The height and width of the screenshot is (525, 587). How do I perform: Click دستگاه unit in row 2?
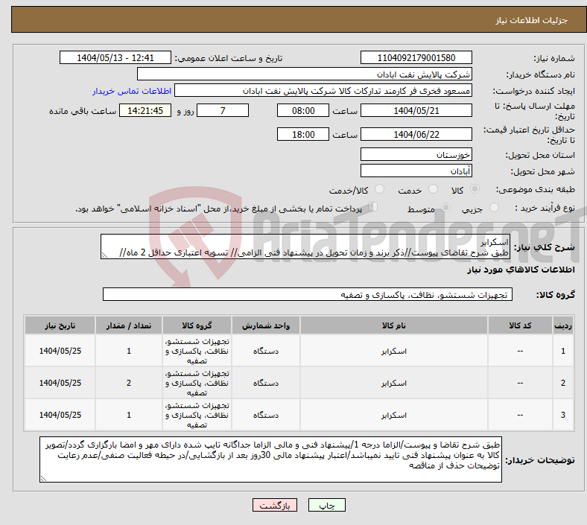[266, 383]
